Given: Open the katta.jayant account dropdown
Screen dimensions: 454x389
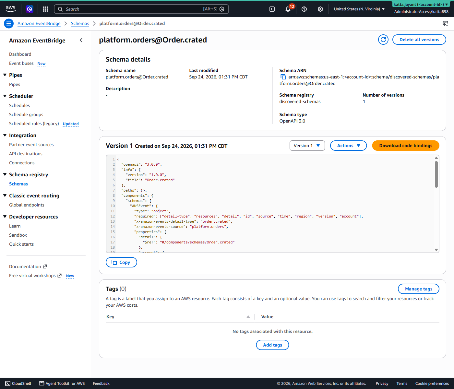Looking at the screenshot, I should pyautogui.click(x=421, y=5).
